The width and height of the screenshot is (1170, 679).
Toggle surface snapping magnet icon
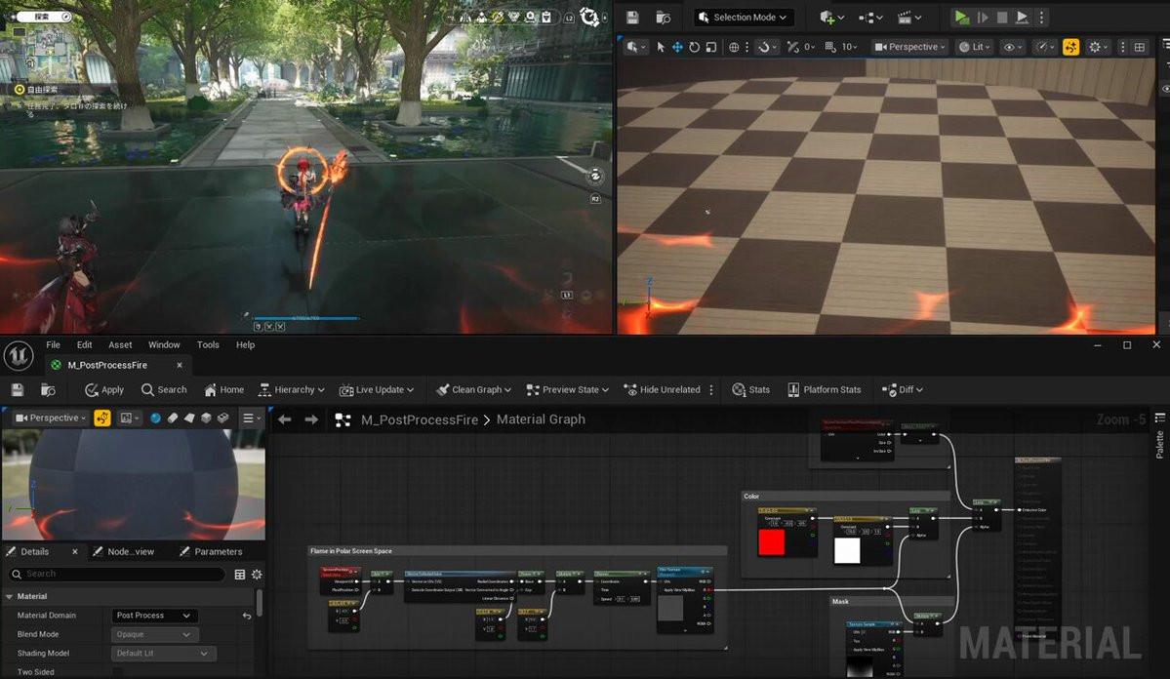coord(763,47)
